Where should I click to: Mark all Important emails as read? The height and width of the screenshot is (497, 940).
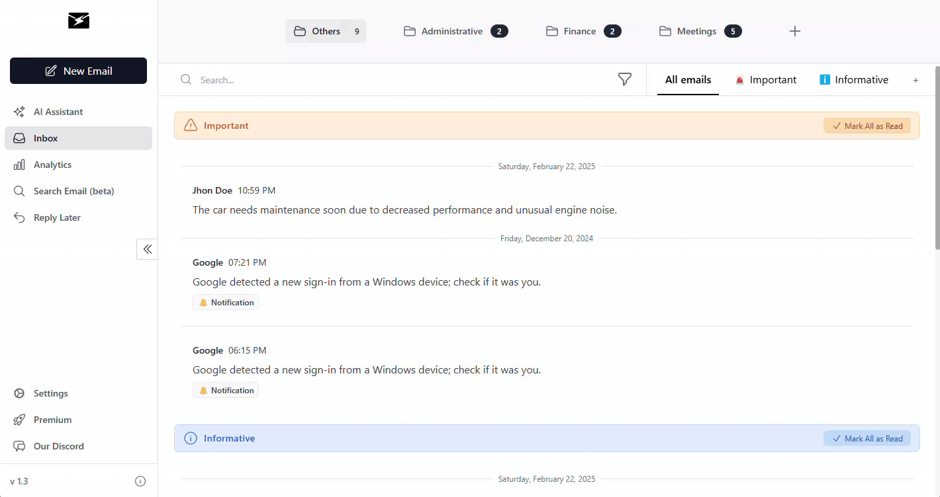(x=867, y=126)
